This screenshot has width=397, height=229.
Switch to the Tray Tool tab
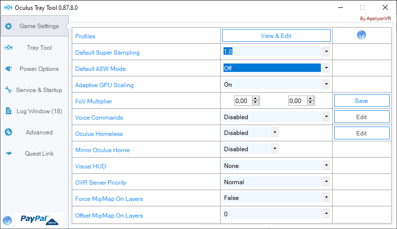(x=35, y=47)
